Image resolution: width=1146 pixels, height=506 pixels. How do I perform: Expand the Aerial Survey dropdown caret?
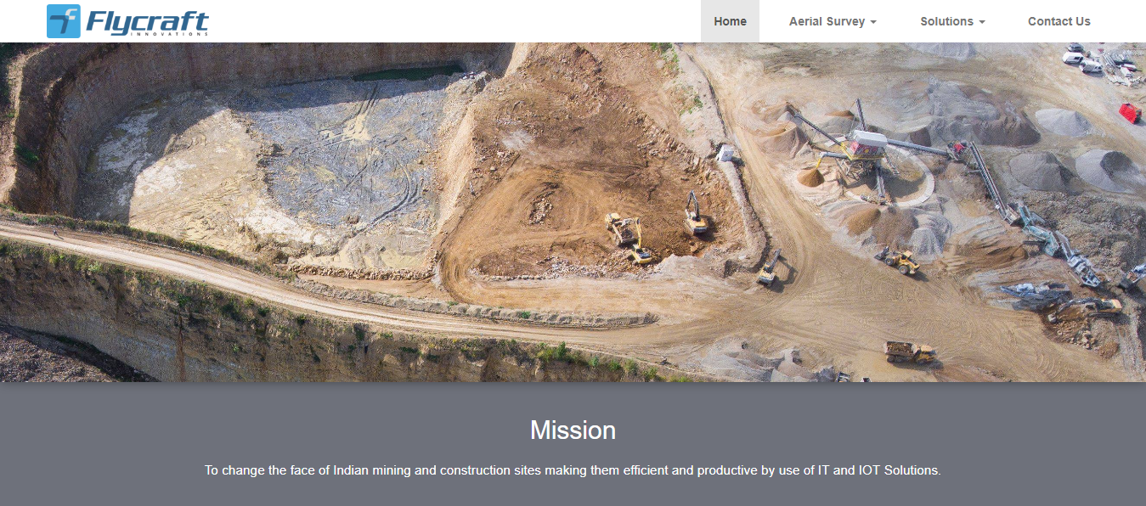pos(873,22)
